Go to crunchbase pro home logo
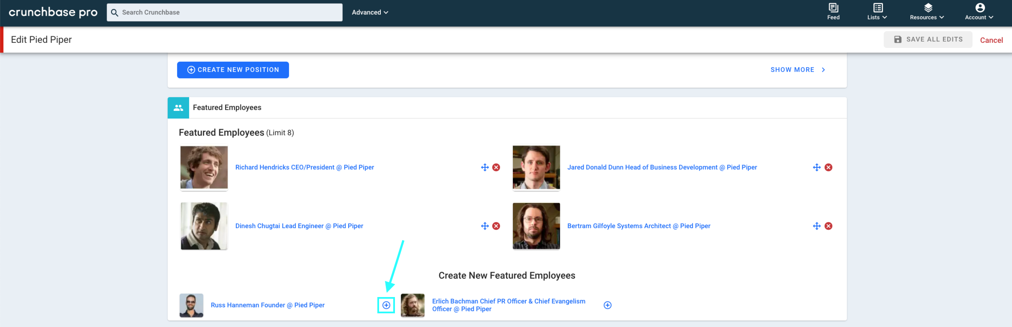The image size is (1012, 327). point(53,12)
